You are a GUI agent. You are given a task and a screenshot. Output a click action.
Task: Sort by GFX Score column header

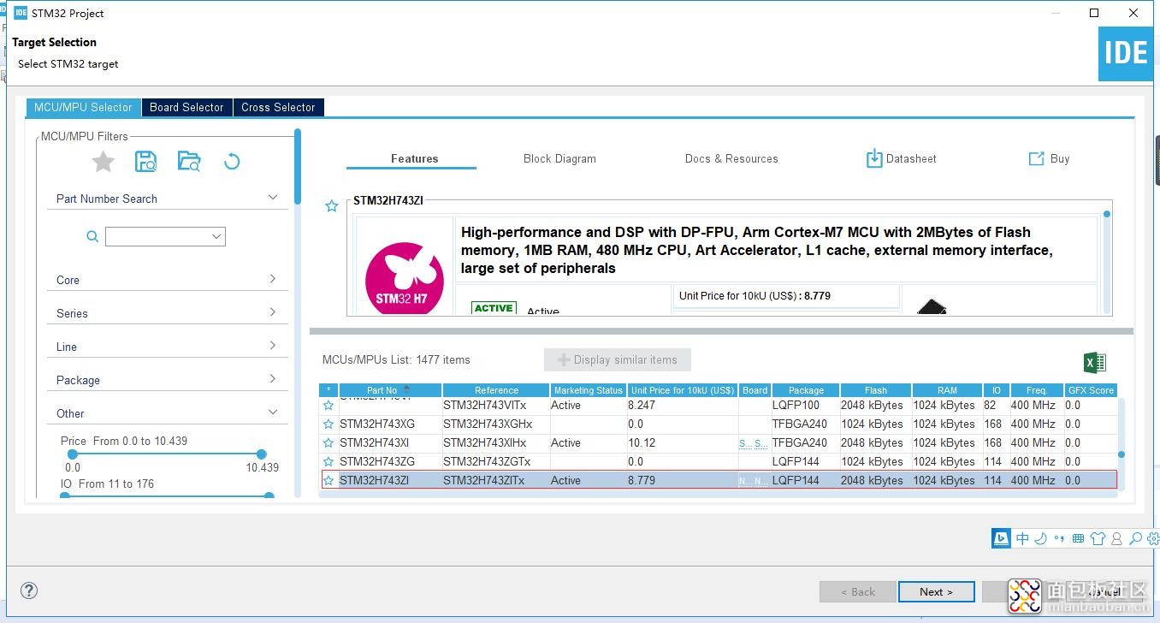tap(1091, 390)
